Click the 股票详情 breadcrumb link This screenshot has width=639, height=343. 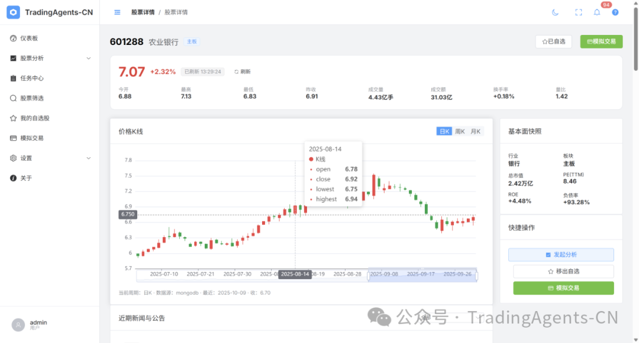[143, 12]
